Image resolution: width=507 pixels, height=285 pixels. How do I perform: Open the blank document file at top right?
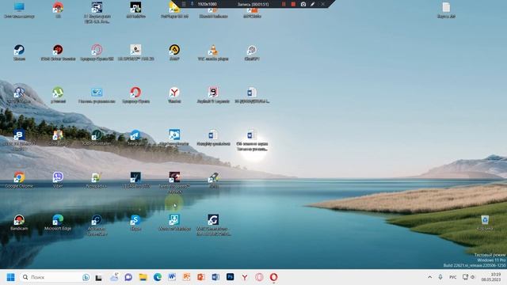[446, 9]
